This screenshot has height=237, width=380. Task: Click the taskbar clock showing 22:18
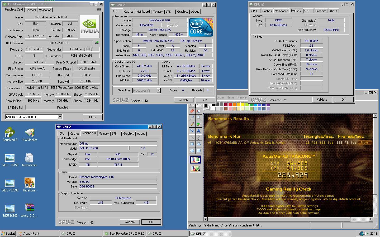374,234
